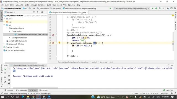Click Run console horizontal scrollbar
Screen dimensions: 177x99
[35, 88]
